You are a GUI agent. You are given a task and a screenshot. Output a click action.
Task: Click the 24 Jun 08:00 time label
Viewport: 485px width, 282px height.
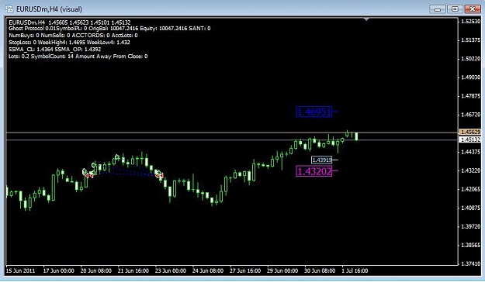(x=208, y=270)
